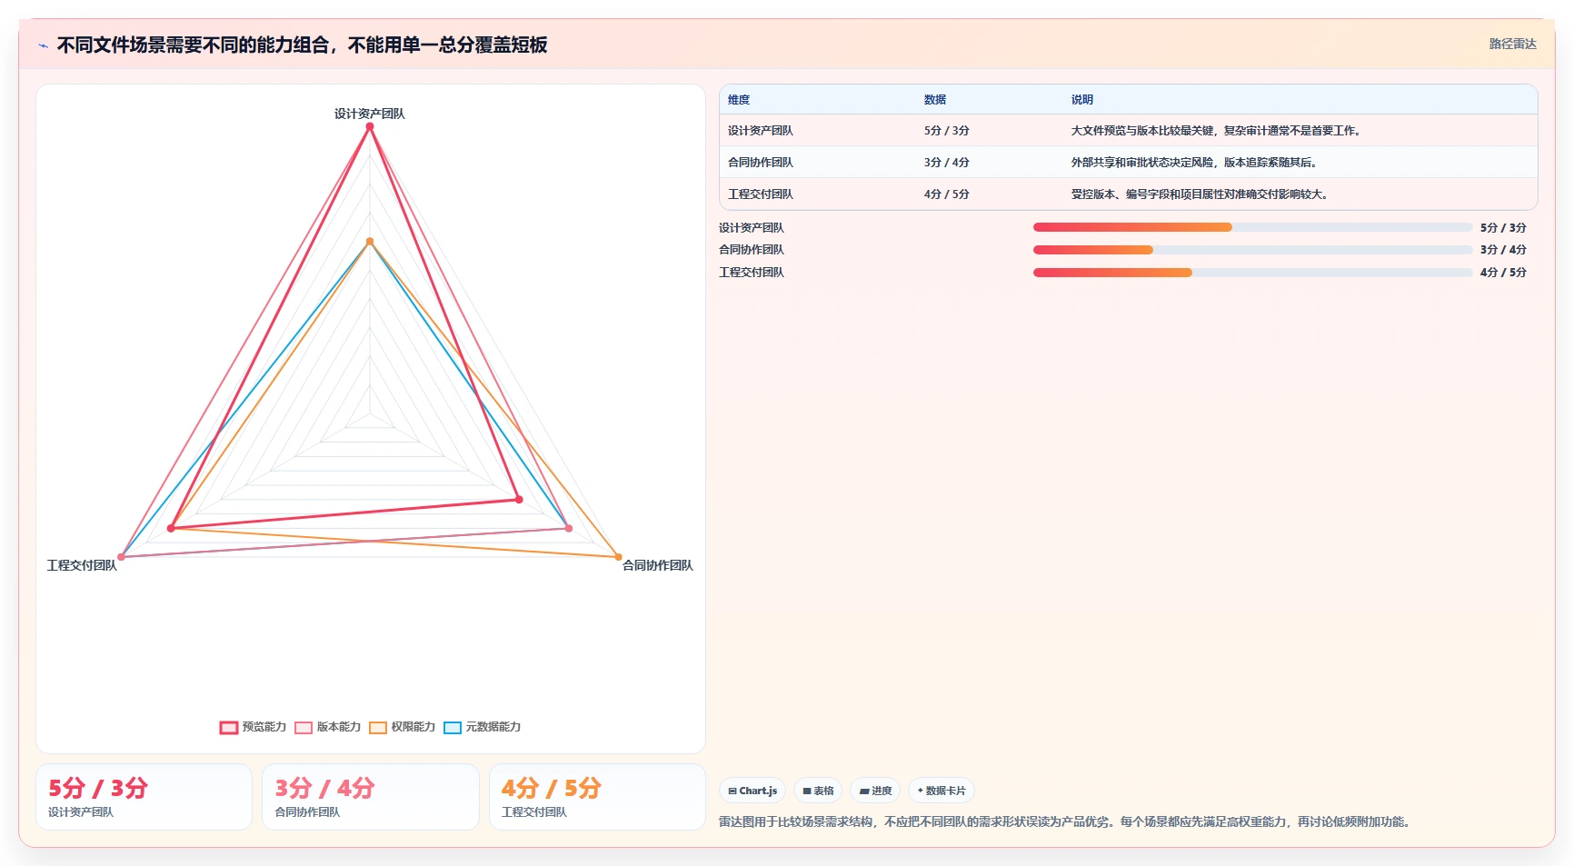The image size is (1574, 866).
Task: Click the 合同协作团队 radar axis label
Action: (658, 565)
